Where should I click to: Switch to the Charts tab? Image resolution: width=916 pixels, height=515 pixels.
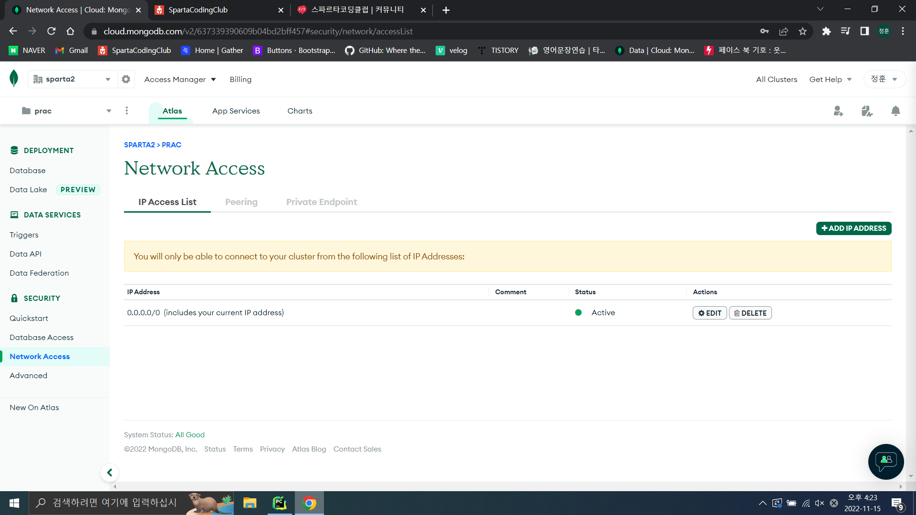300,111
